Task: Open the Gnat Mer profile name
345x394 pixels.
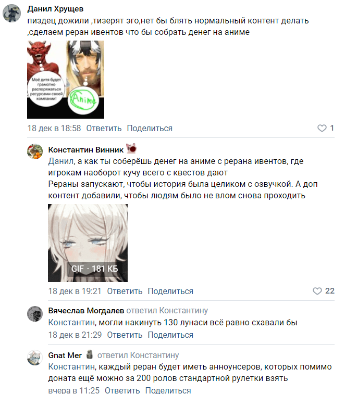Action: coord(65,355)
